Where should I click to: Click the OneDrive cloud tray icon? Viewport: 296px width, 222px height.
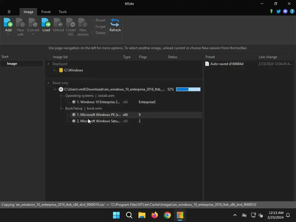click(x=244, y=215)
